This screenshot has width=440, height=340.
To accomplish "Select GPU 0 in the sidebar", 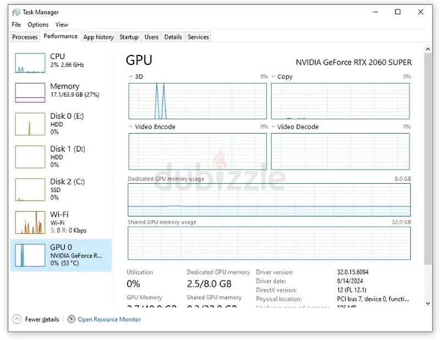I will 61,255.
